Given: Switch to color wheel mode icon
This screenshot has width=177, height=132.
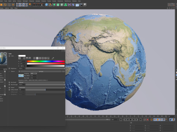Looking at the screenshot, I should click(x=24, y=58).
